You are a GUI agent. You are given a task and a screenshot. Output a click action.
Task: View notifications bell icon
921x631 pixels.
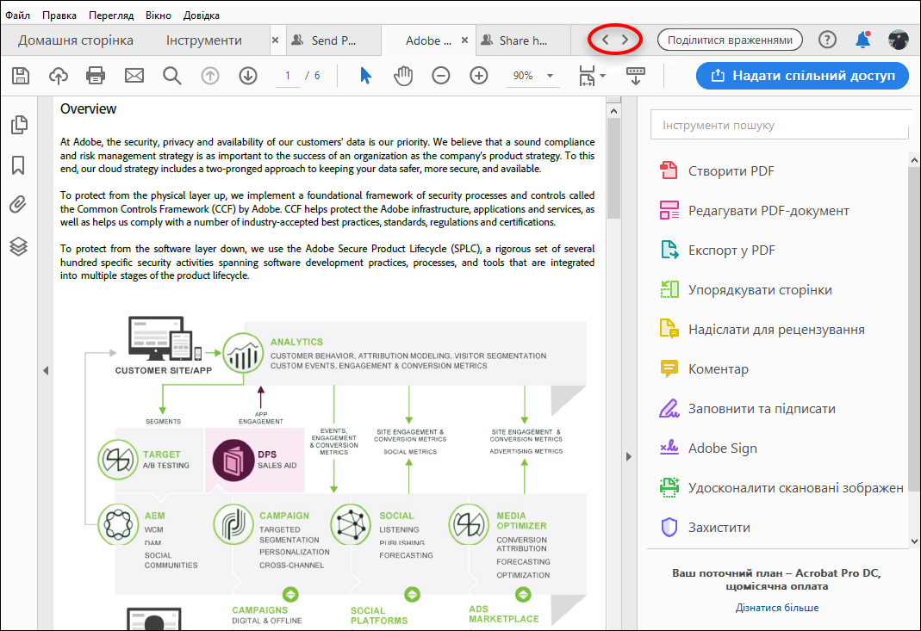pyautogui.click(x=863, y=40)
